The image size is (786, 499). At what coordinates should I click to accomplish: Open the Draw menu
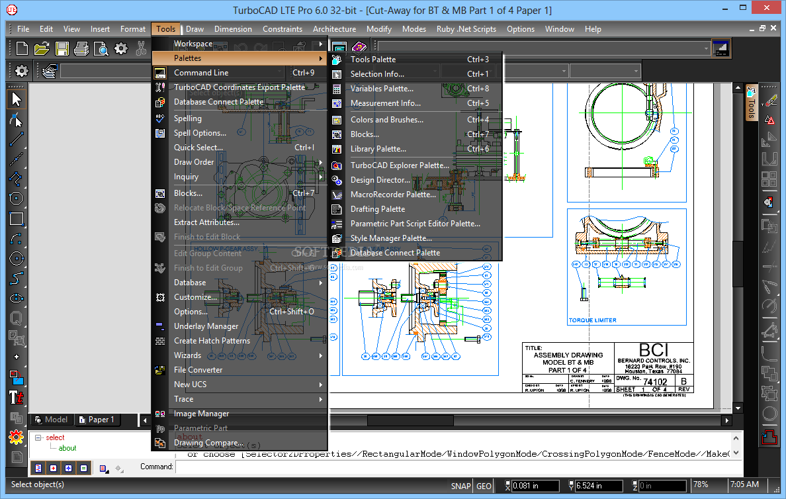(195, 29)
